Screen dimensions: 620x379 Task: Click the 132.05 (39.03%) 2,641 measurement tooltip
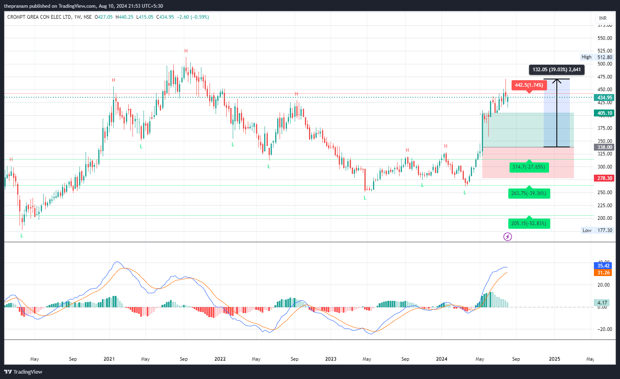(556, 70)
